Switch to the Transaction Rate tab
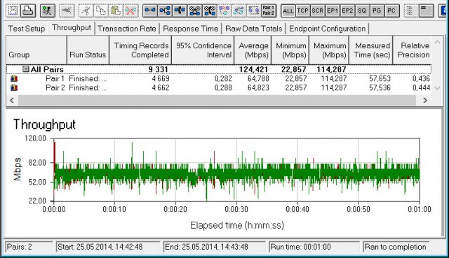 coord(127,29)
